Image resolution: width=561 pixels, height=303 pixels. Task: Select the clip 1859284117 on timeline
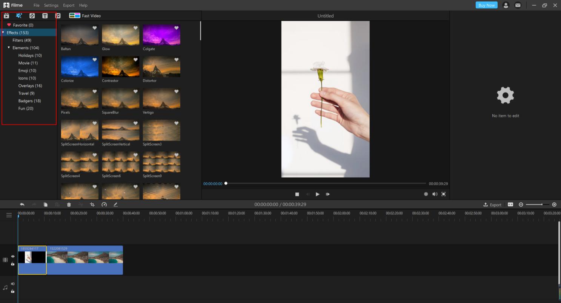click(x=32, y=260)
